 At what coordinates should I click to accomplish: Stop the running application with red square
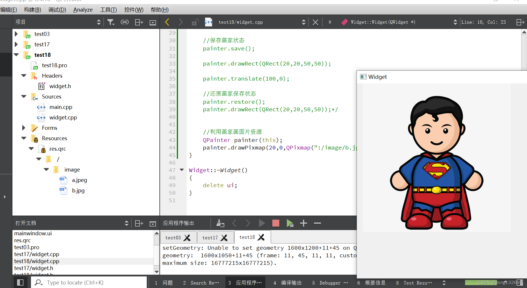pyautogui.click(x=276, y=223)
